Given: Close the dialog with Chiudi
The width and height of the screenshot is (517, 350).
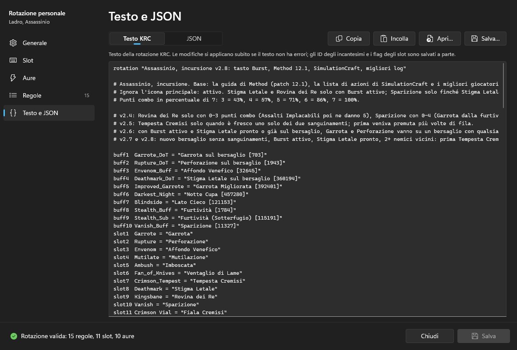Looking at the screenshot, I should [430, 336].
